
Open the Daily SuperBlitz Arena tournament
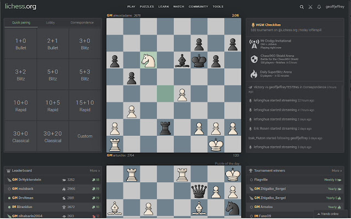click(x=295, y=74)
